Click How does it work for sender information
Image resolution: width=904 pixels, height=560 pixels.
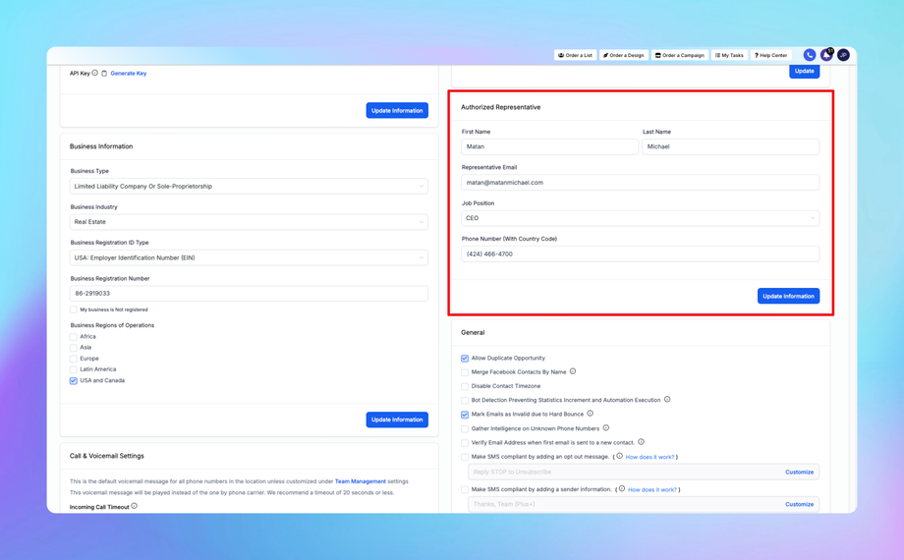652,489
